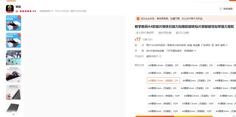Click the product title 教学教具A4软磁片

click(x=184, y=27)
